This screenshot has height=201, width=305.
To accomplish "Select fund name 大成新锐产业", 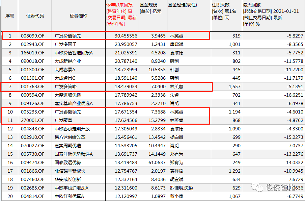I will point(68,61).
